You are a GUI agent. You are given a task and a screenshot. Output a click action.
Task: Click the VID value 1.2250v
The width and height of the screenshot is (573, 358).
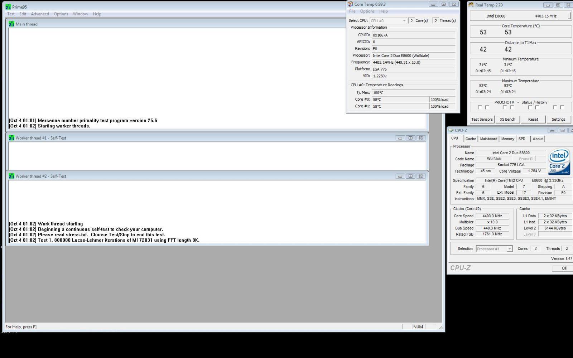pos(414,76)
